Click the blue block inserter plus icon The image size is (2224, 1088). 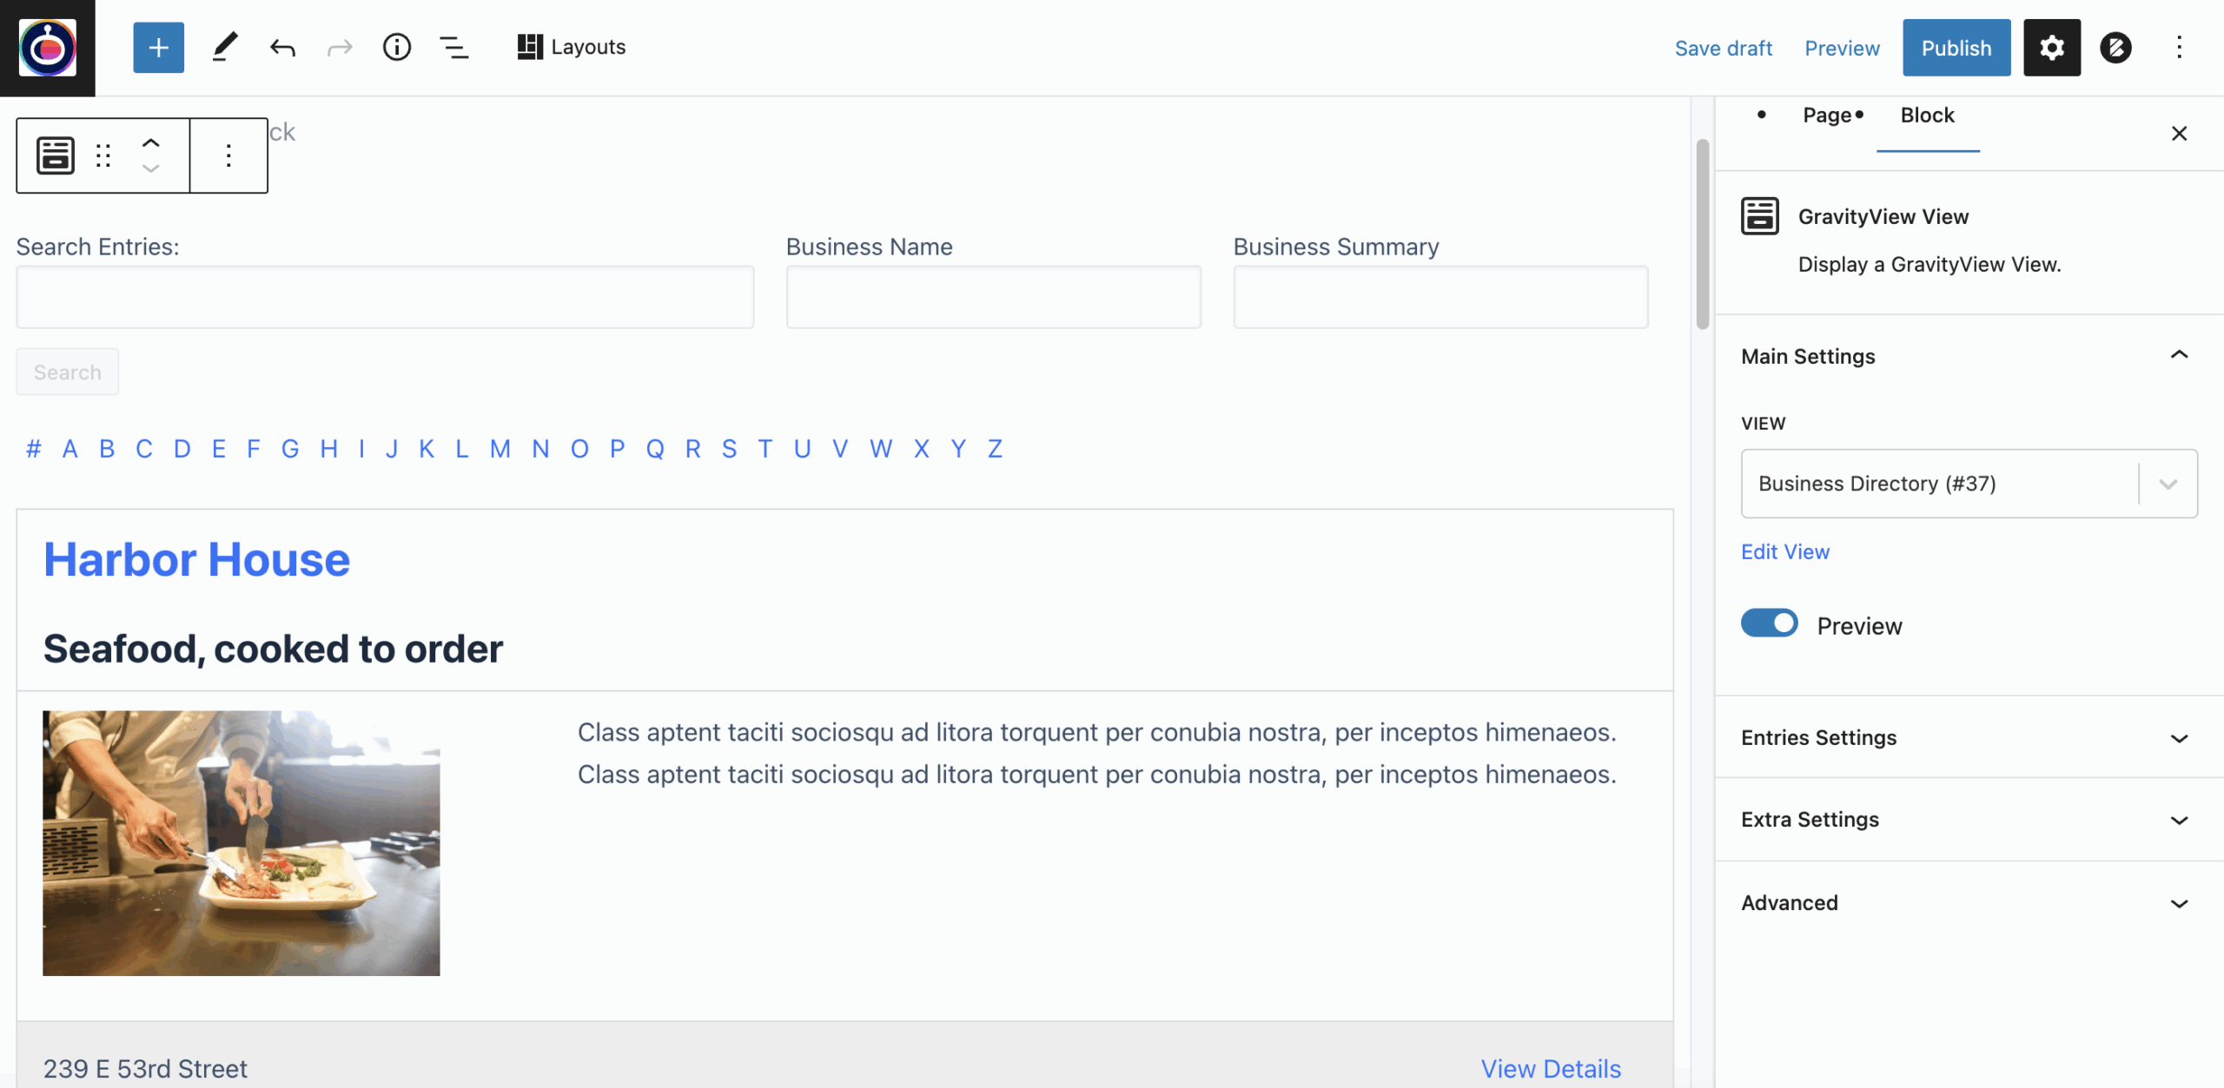coord(158,48)
